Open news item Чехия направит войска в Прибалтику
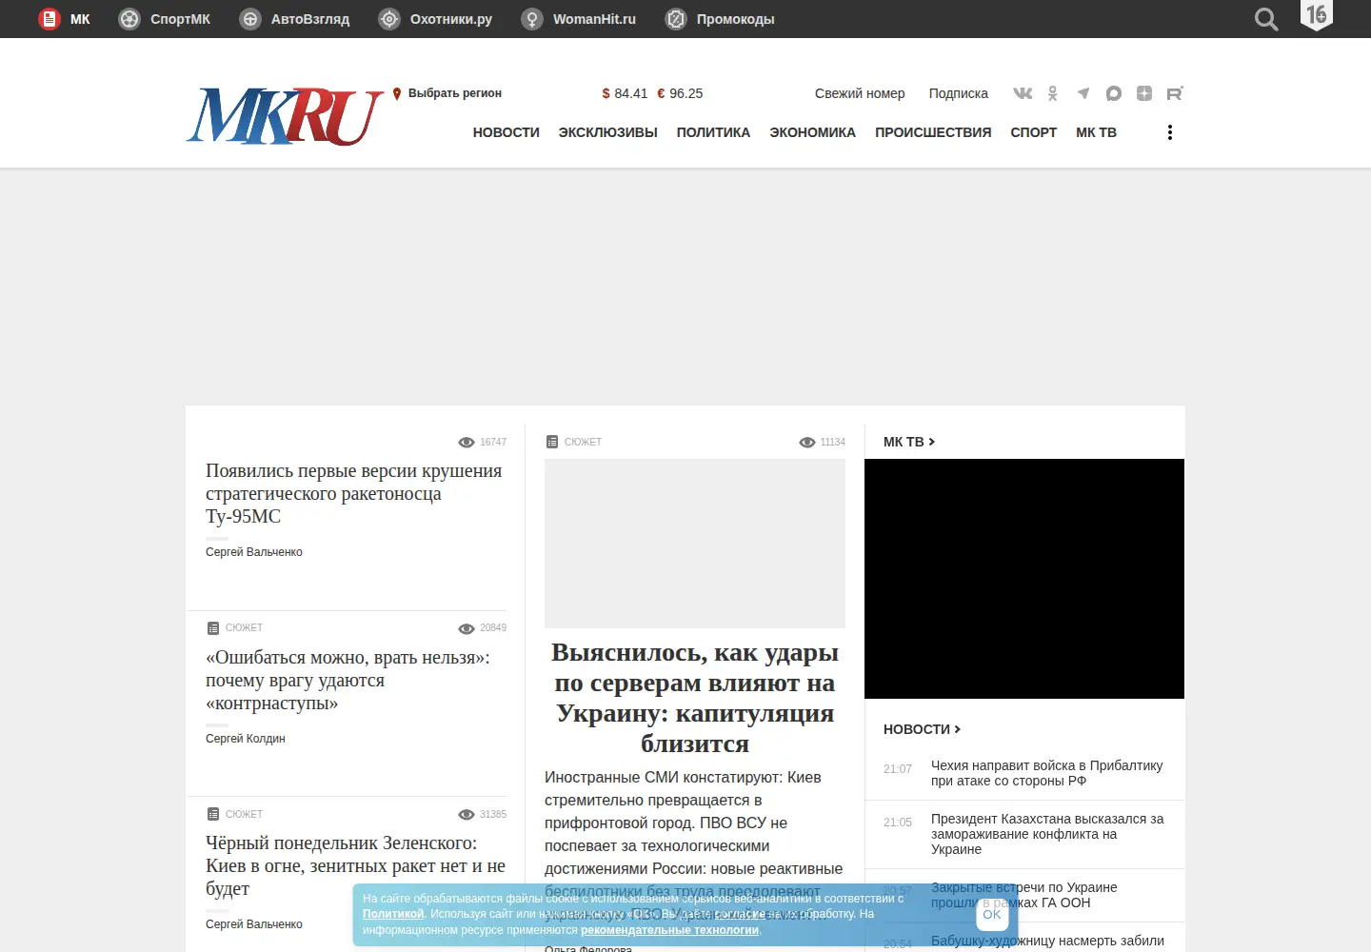This screenshot has height=952, width=1371. tap(1047, 773)
